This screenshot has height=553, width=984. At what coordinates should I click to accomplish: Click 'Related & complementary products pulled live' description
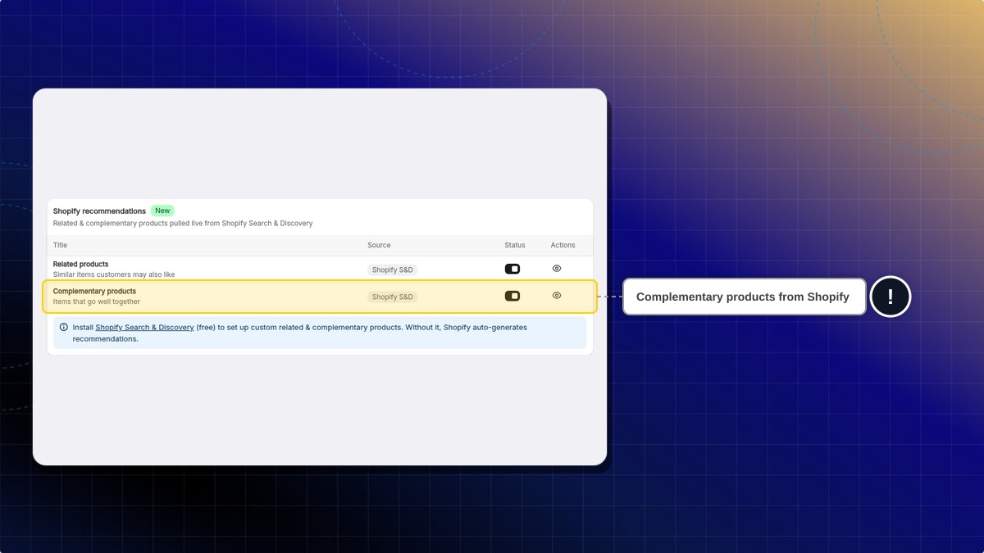pos(183,223)
